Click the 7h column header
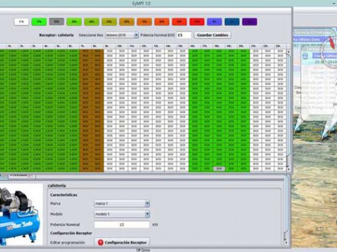Image resolution: width=337 pixels, height=252 pixels. [x=83, y=46]
